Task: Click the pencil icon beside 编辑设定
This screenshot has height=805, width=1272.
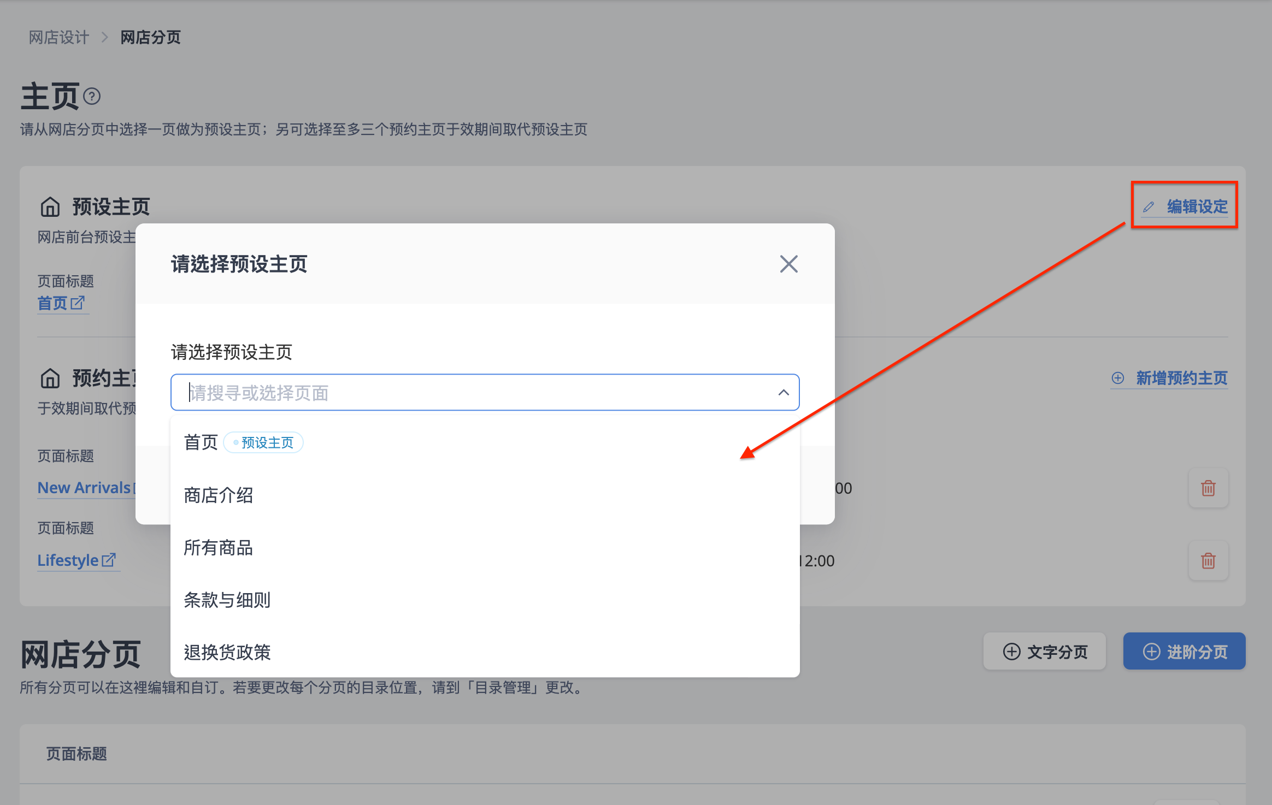Action: tap(1149, 207)
